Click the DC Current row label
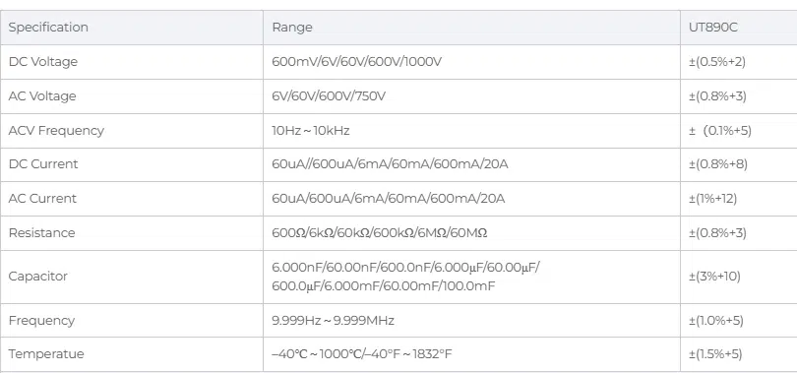Viewport: 797px width, 373px height. coord(43,164)
